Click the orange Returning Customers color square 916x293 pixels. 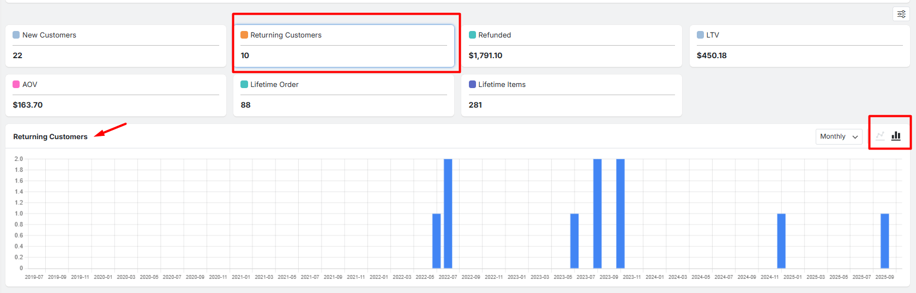click(x=244, y=35)
